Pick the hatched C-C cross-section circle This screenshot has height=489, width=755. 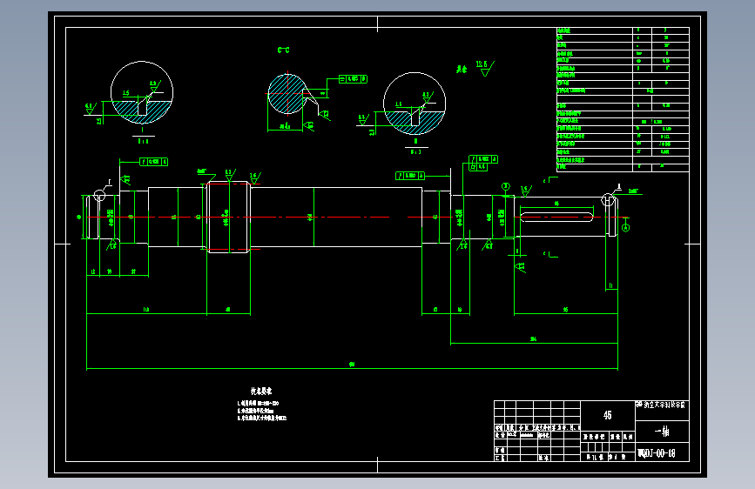pos(287,94)
